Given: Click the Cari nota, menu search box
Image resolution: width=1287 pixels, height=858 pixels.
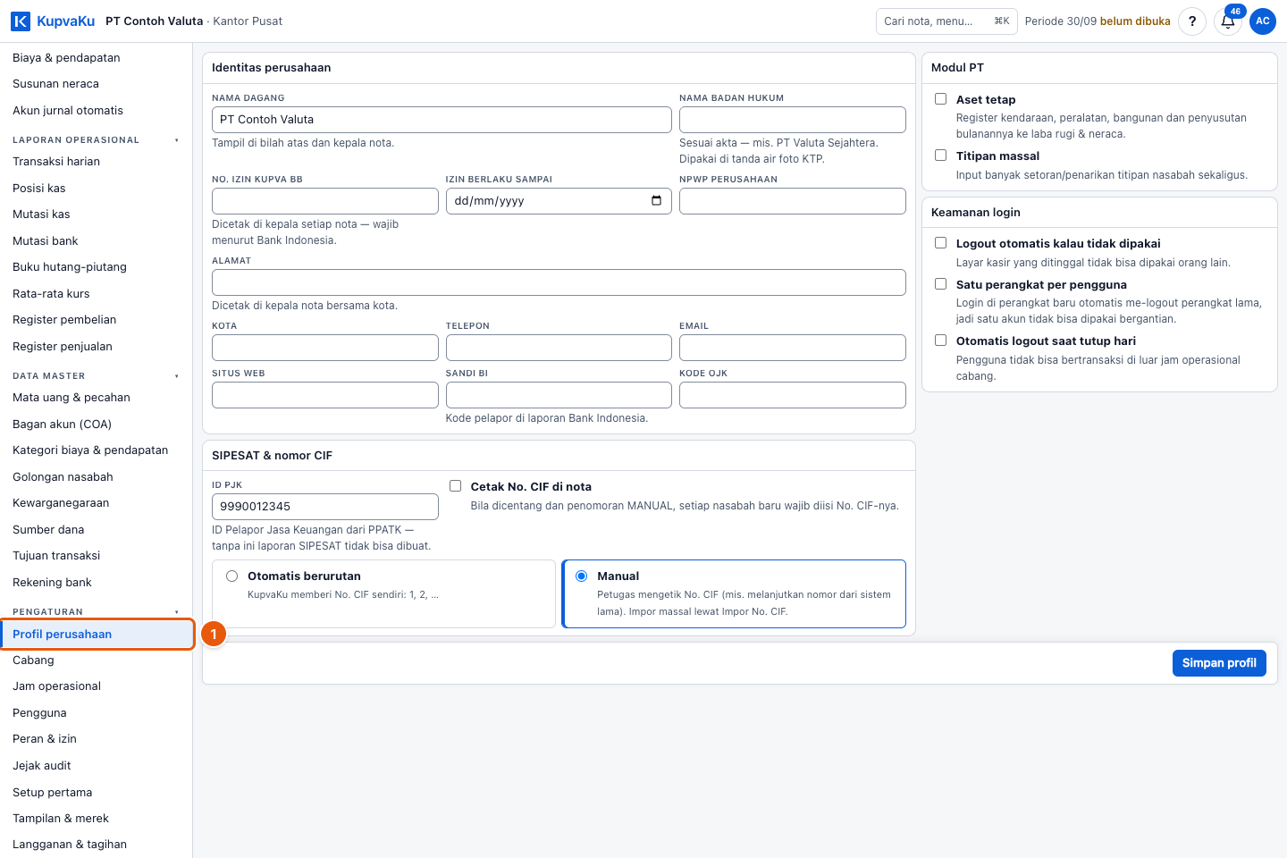Looking at the screenshot, I should (x=946, y=21).
